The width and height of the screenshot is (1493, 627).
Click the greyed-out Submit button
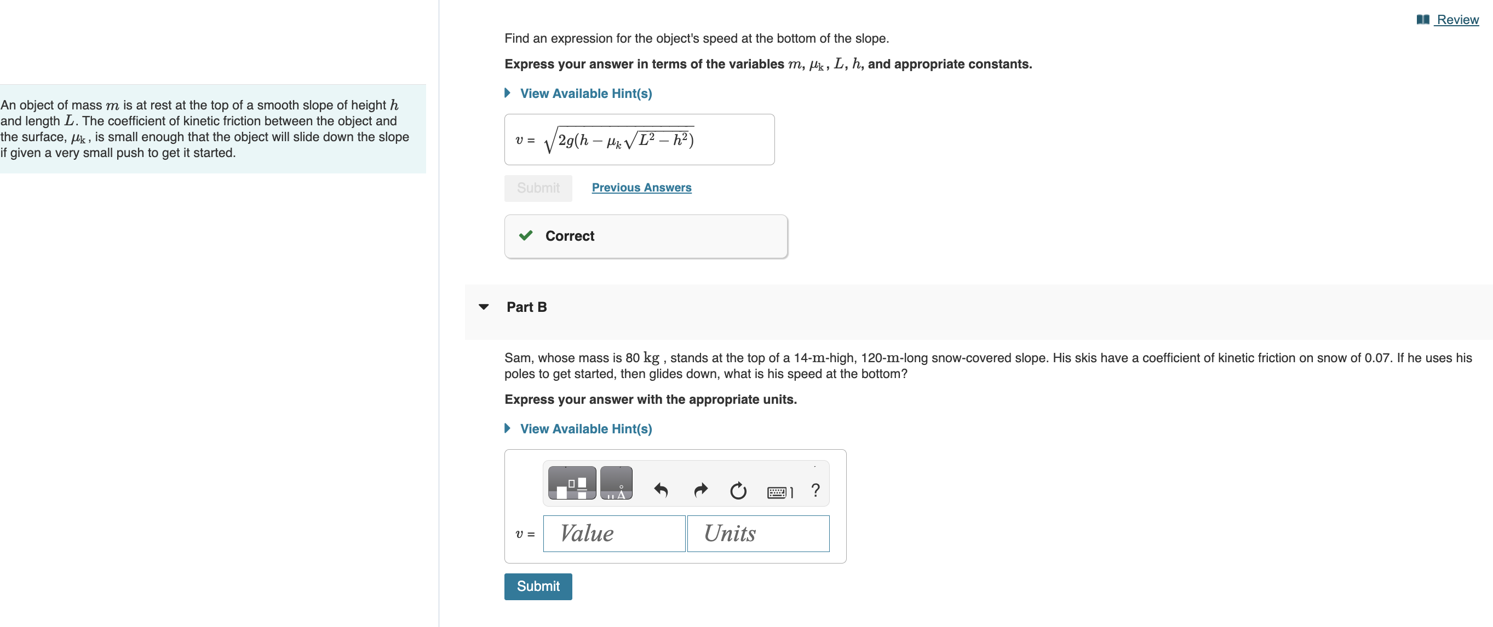point(538,188)
